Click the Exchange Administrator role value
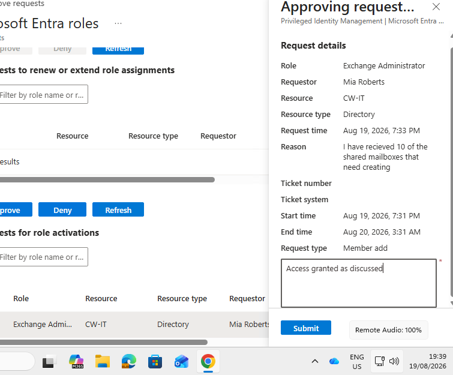 [x=384, y=65]
